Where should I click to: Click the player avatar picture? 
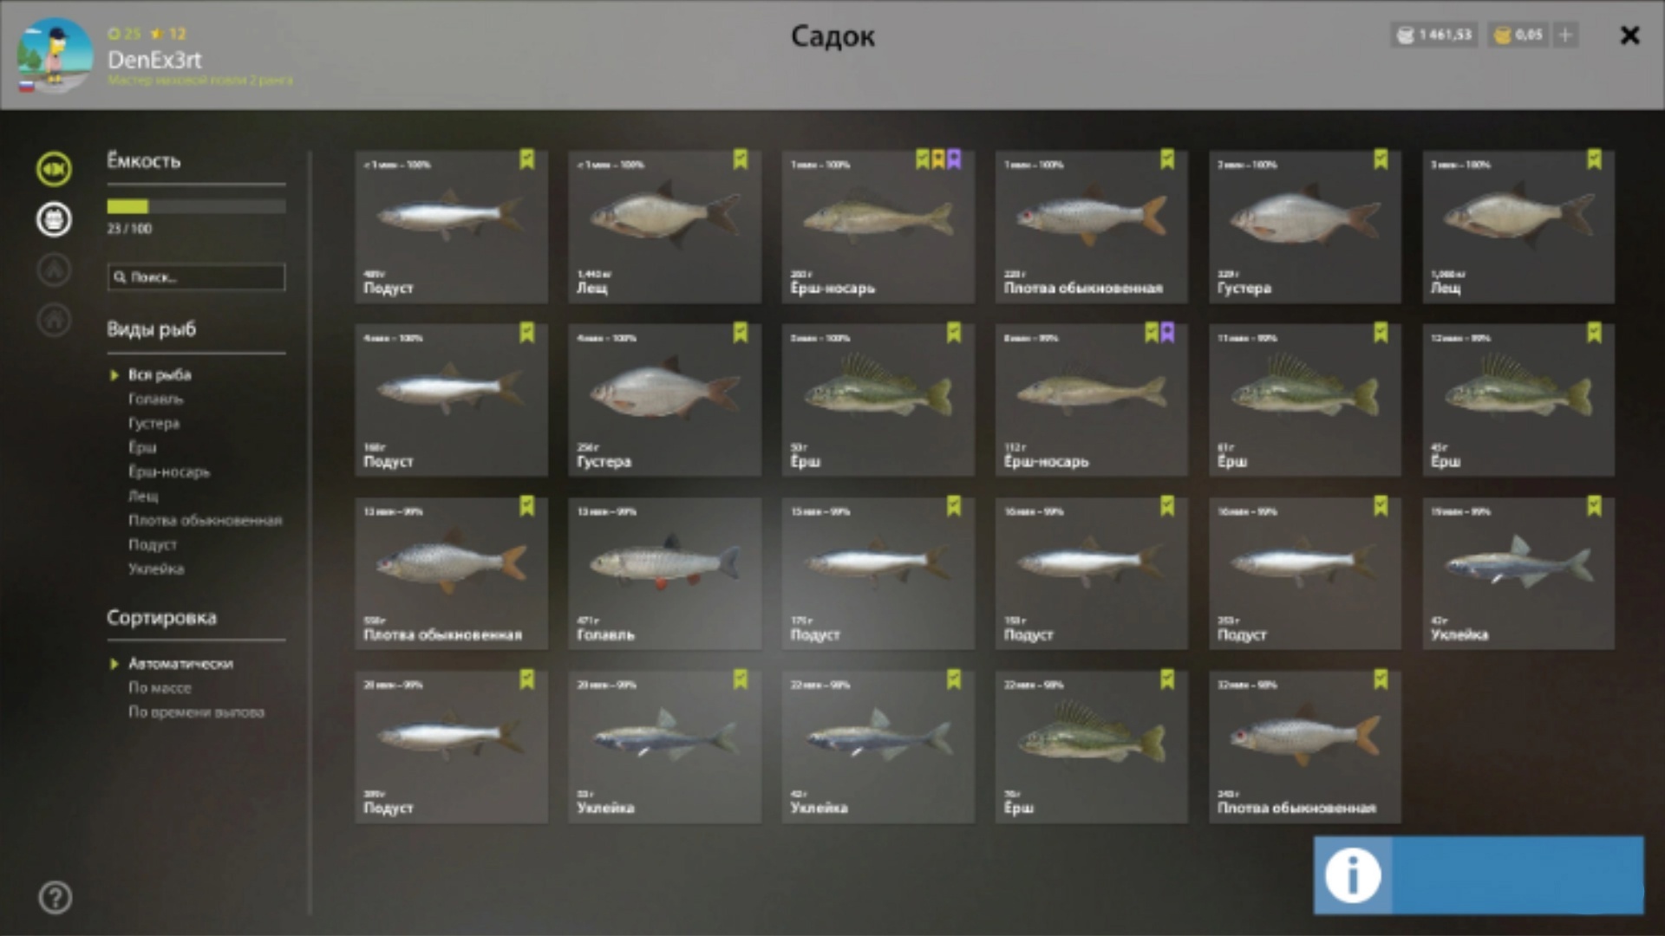pos(55,55)
